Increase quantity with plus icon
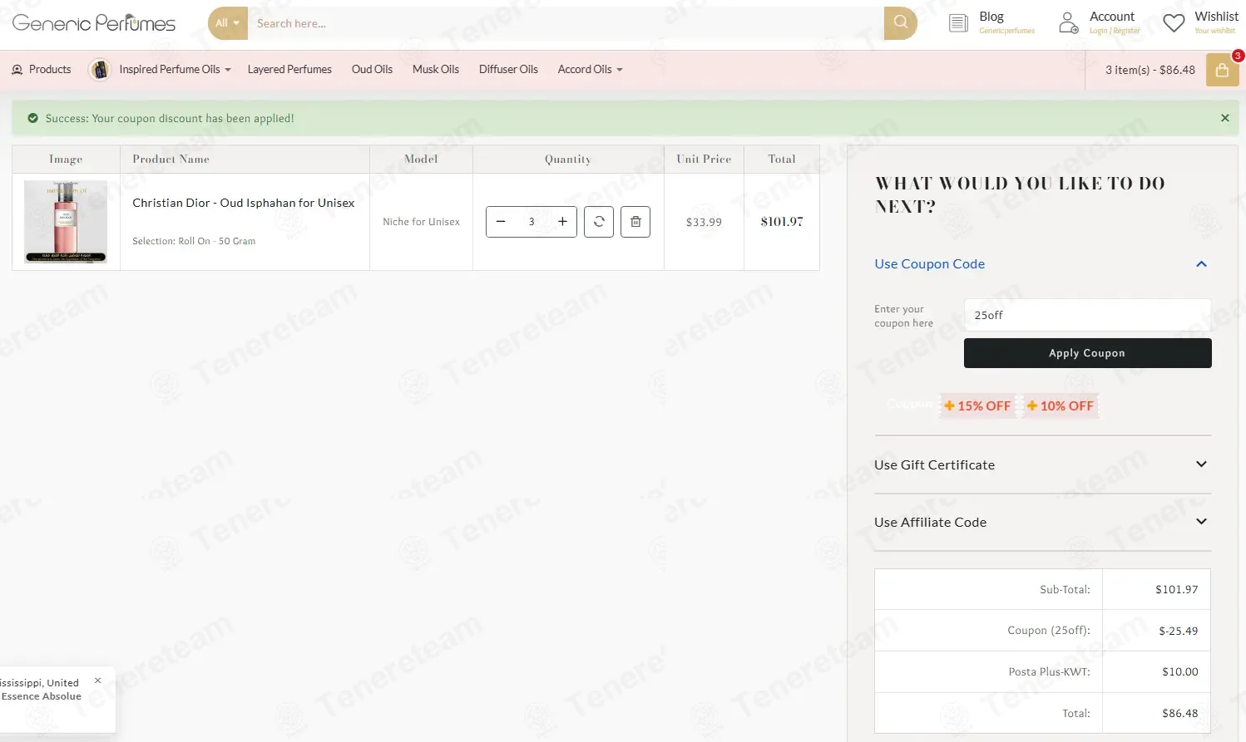 pos(562,222)
